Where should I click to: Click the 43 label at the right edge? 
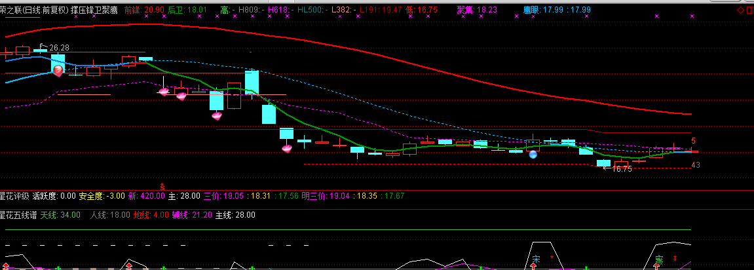click(695, 165)
